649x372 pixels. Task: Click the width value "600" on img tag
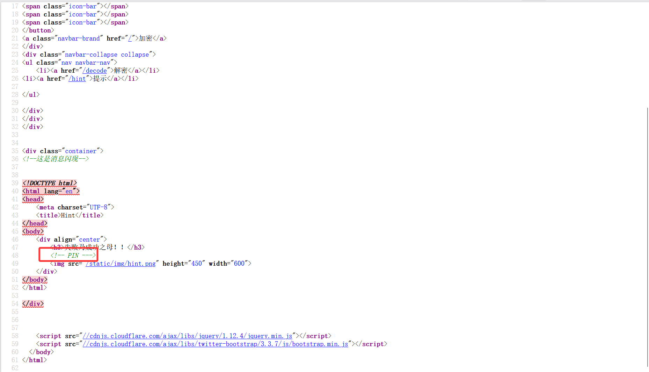(239, 264)
